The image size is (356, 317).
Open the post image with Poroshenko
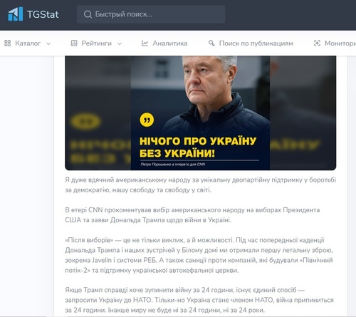(x=200, y=113)
